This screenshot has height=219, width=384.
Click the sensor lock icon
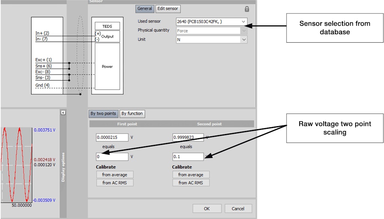click(247, 9)
